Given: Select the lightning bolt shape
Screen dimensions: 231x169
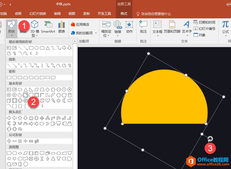Looking at the screenshot, I should pos(53,101).
